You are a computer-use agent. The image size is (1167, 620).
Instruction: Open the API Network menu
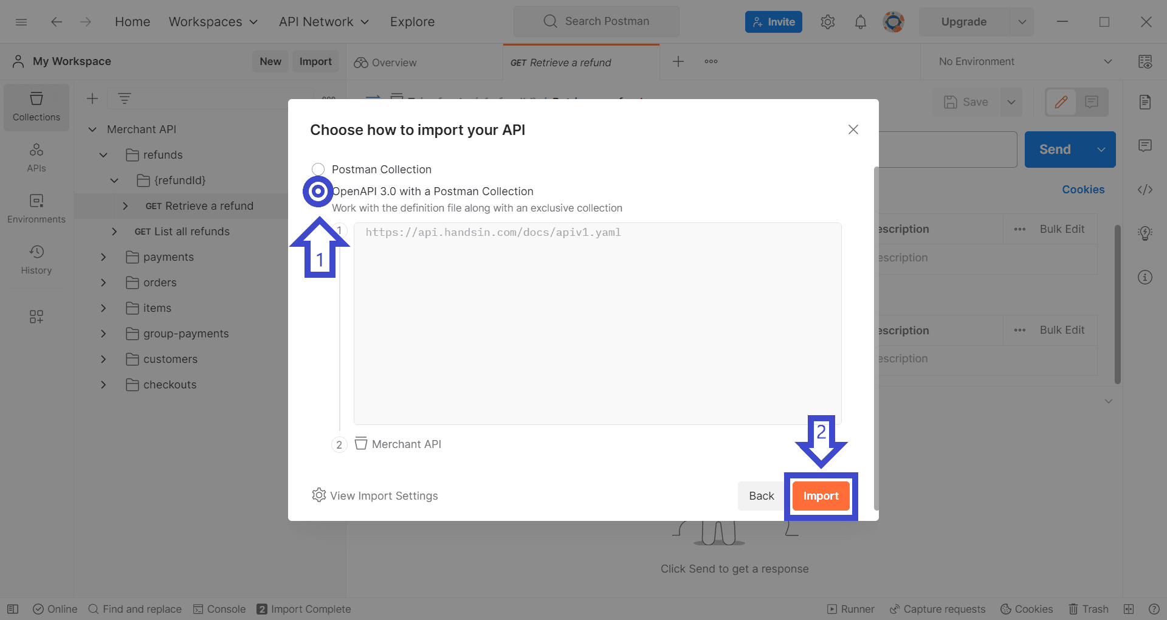point(324,22)
